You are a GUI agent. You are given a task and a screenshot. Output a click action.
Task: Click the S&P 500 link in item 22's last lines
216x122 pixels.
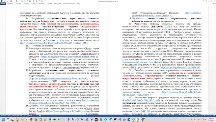[145, 111]
